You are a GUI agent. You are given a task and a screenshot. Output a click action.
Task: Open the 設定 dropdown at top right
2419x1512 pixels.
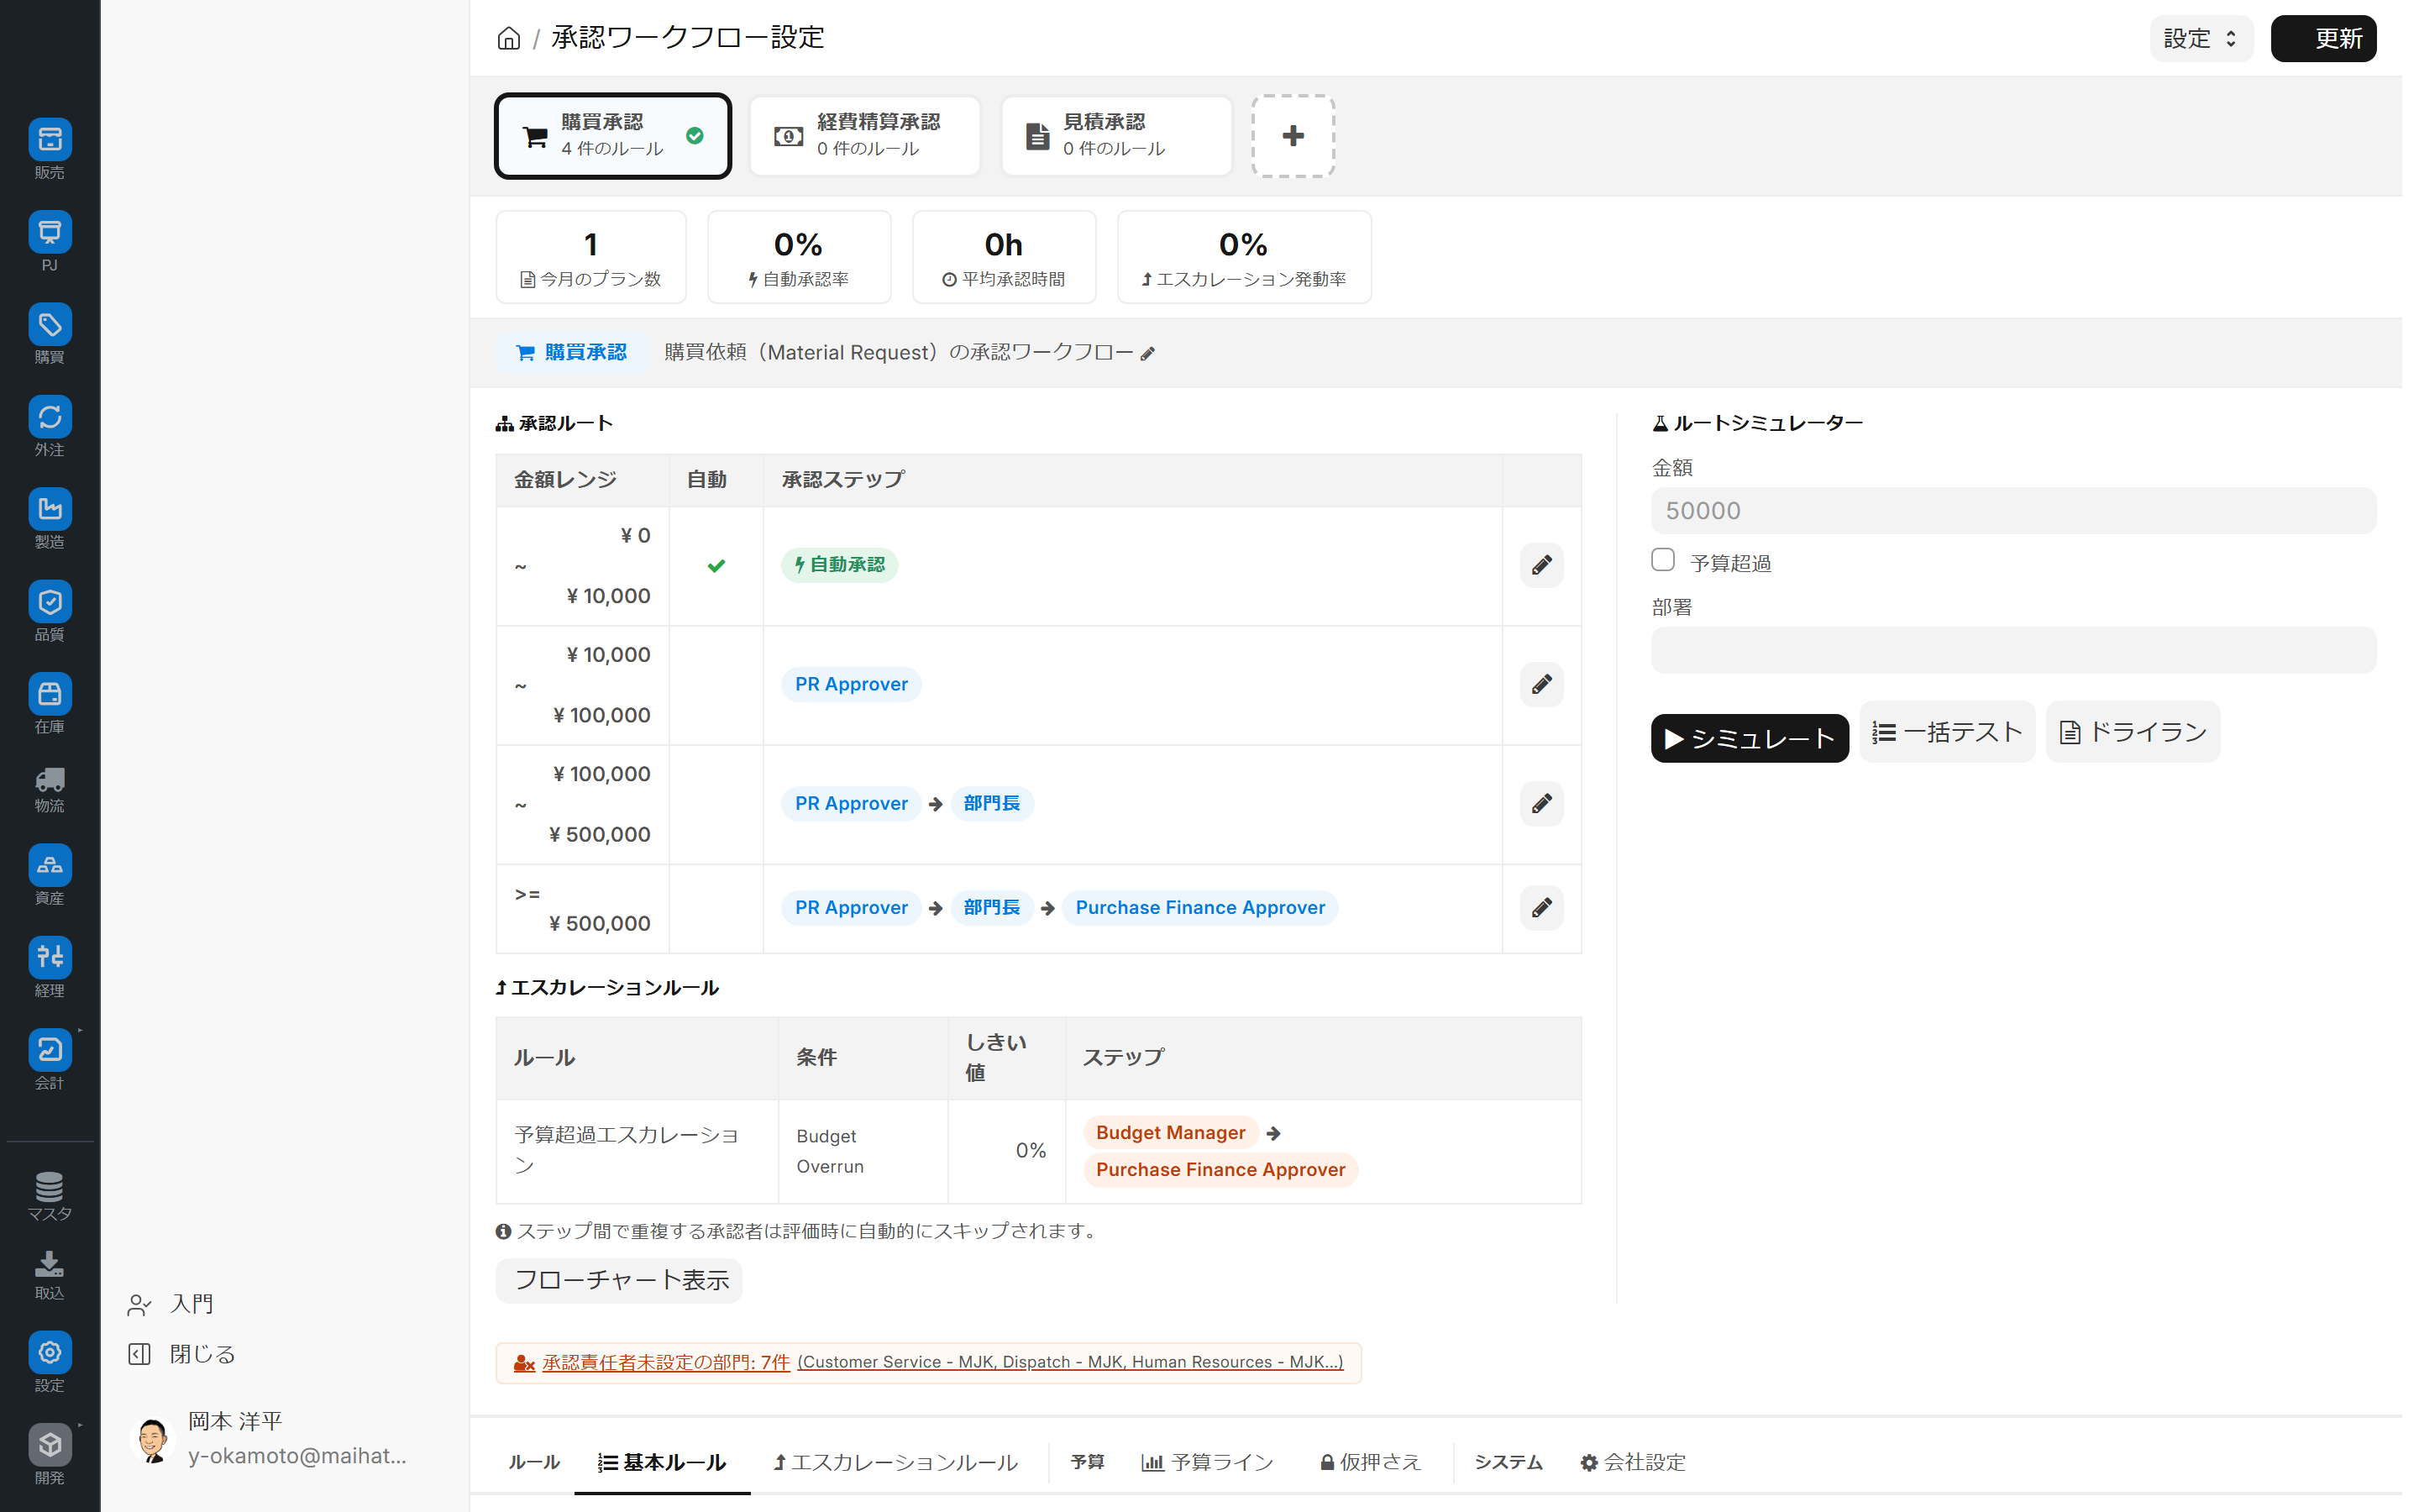coord(2200,39)
